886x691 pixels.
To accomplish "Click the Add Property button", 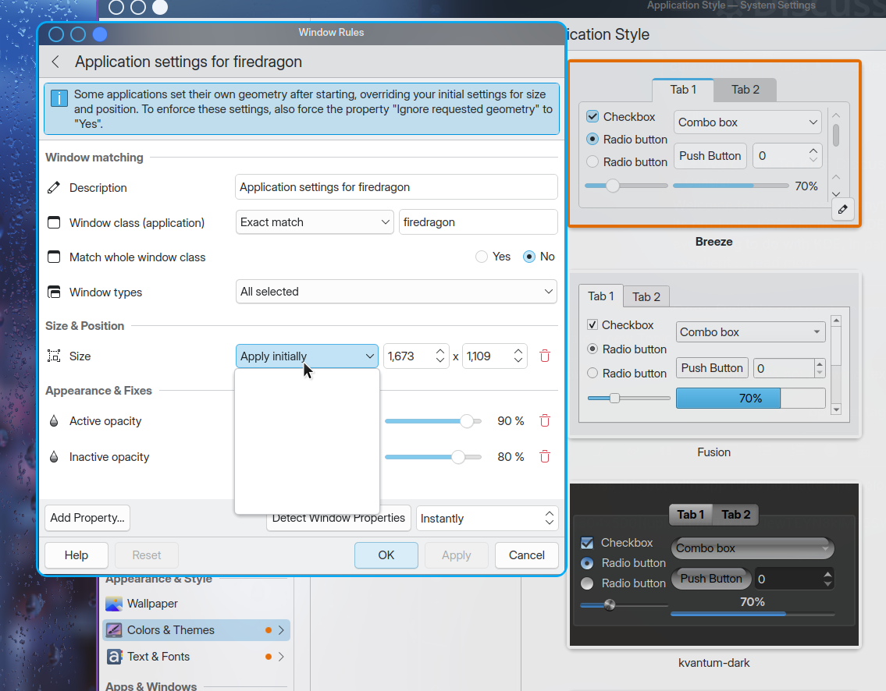I will [87, 518].
